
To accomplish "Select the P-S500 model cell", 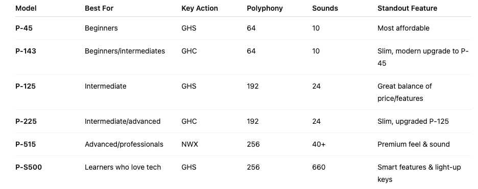I will click(x=29, y=167).
